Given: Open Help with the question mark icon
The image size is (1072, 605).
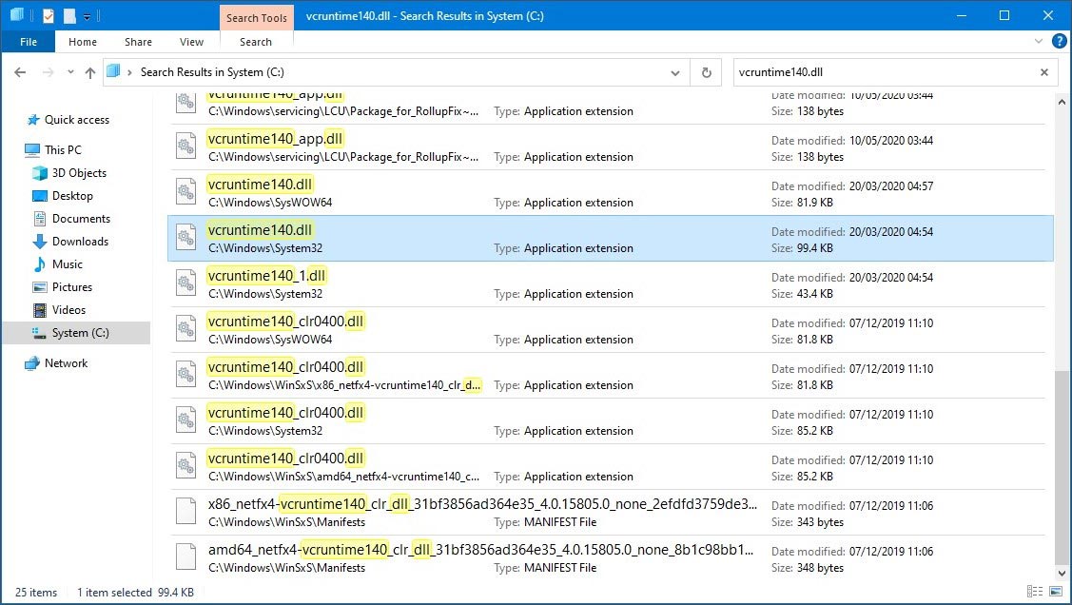Looking at the screenshot, I should pyautogui.click(x=1059, y=41).
